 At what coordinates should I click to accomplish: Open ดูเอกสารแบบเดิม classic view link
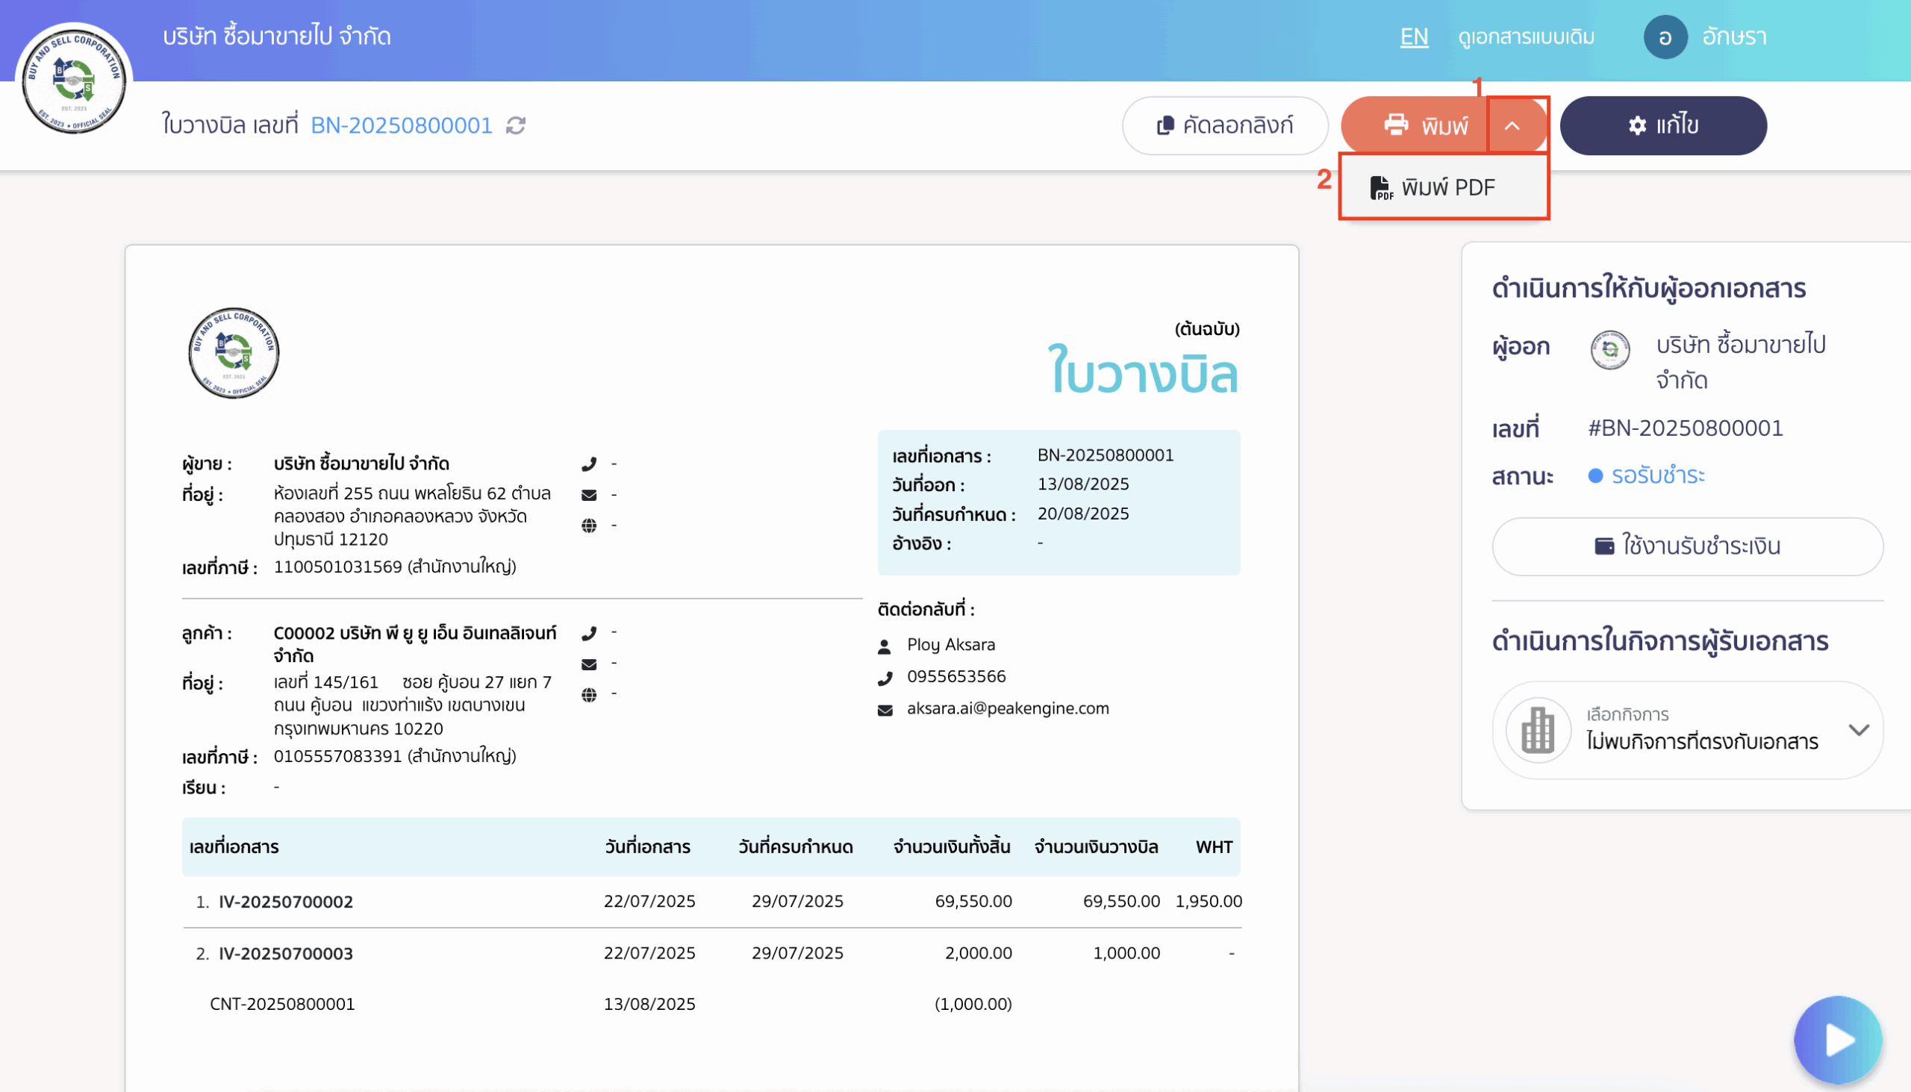1526,37
